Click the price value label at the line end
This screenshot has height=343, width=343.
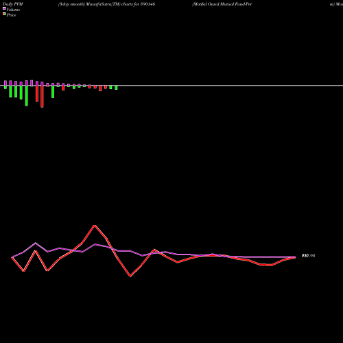308,256
